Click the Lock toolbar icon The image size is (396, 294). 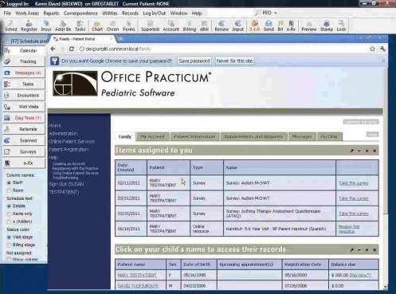coord(341,25)
